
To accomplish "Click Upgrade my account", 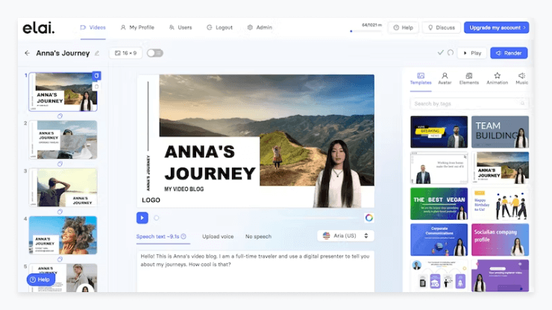I will (496, 28).
